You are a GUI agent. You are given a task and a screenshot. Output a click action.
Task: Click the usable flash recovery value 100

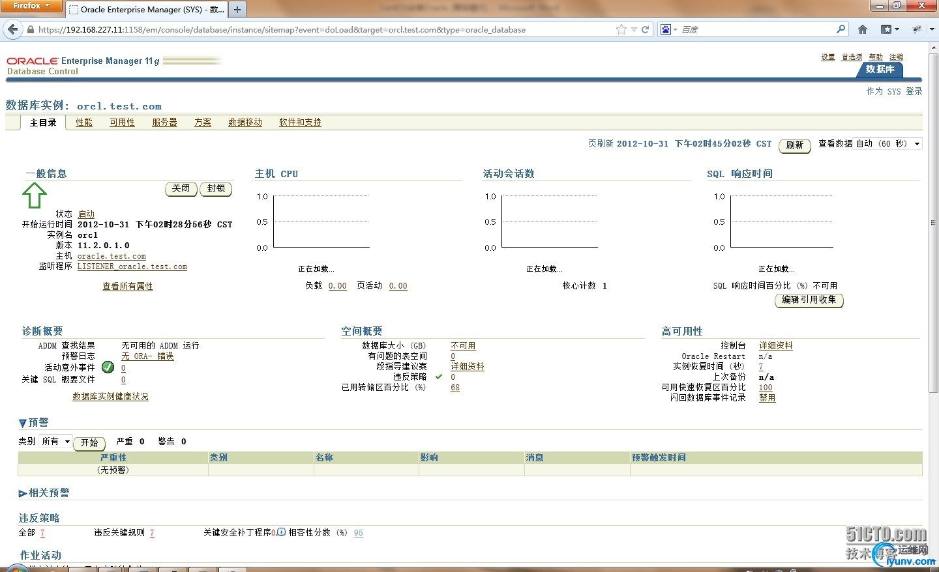(766, 388)
